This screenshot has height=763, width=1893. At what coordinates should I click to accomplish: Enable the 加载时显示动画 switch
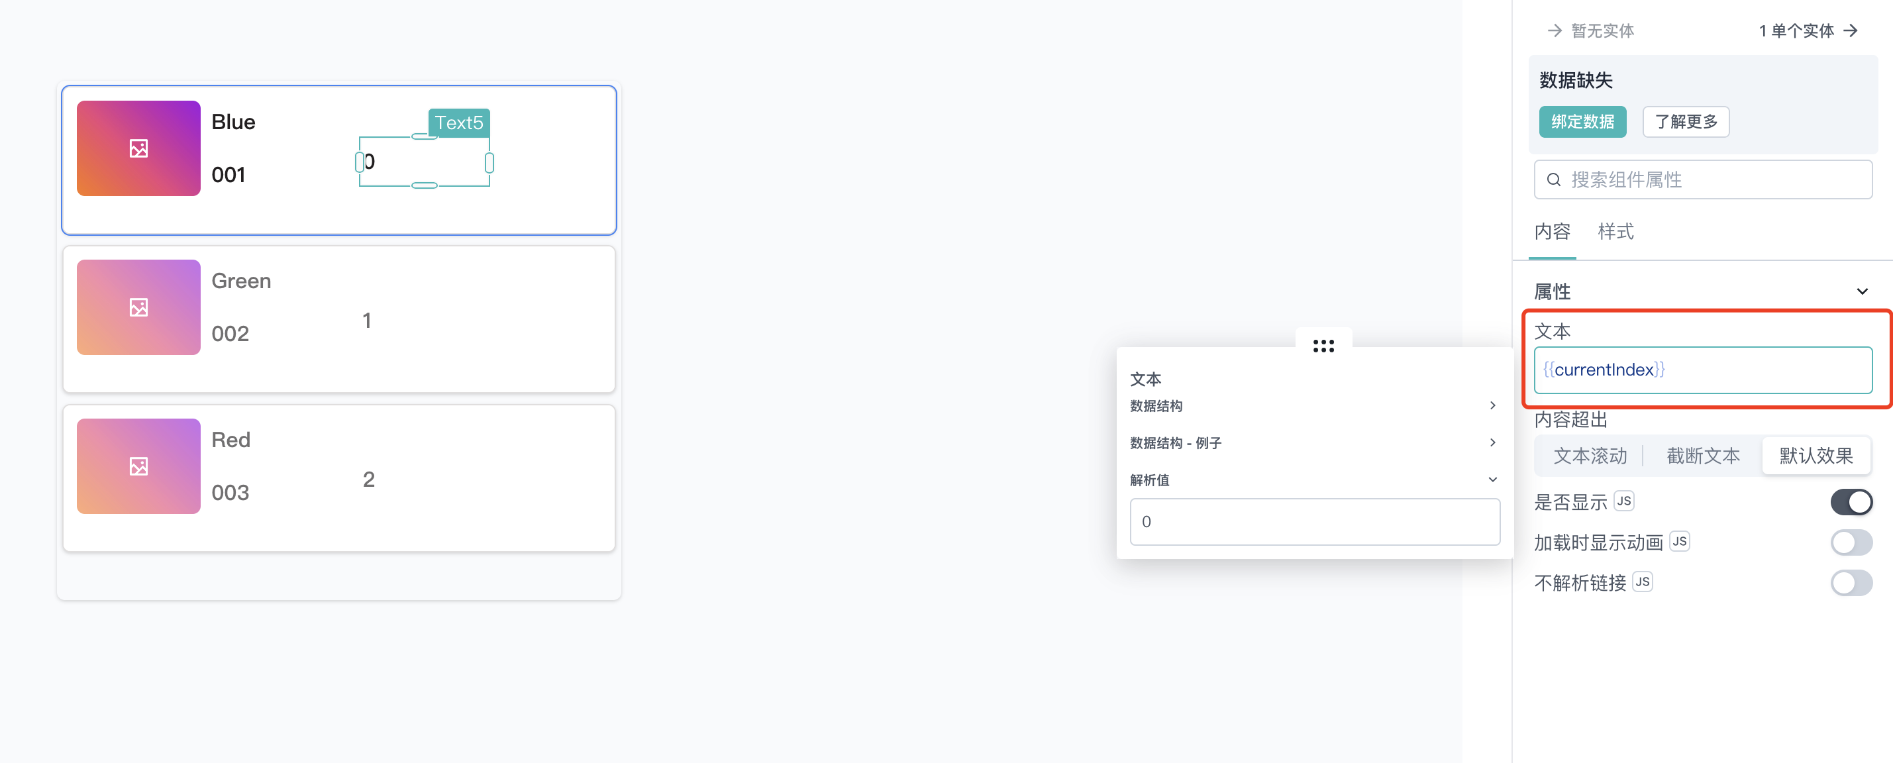1851,542
